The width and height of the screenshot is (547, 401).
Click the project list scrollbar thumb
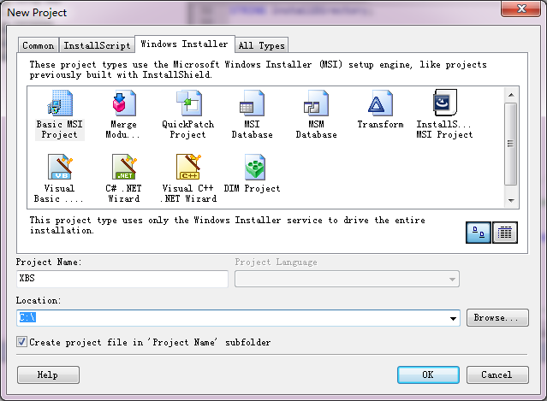511,144
